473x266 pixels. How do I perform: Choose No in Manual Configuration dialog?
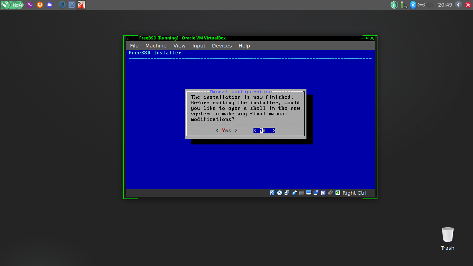click(x=264, y=131)
